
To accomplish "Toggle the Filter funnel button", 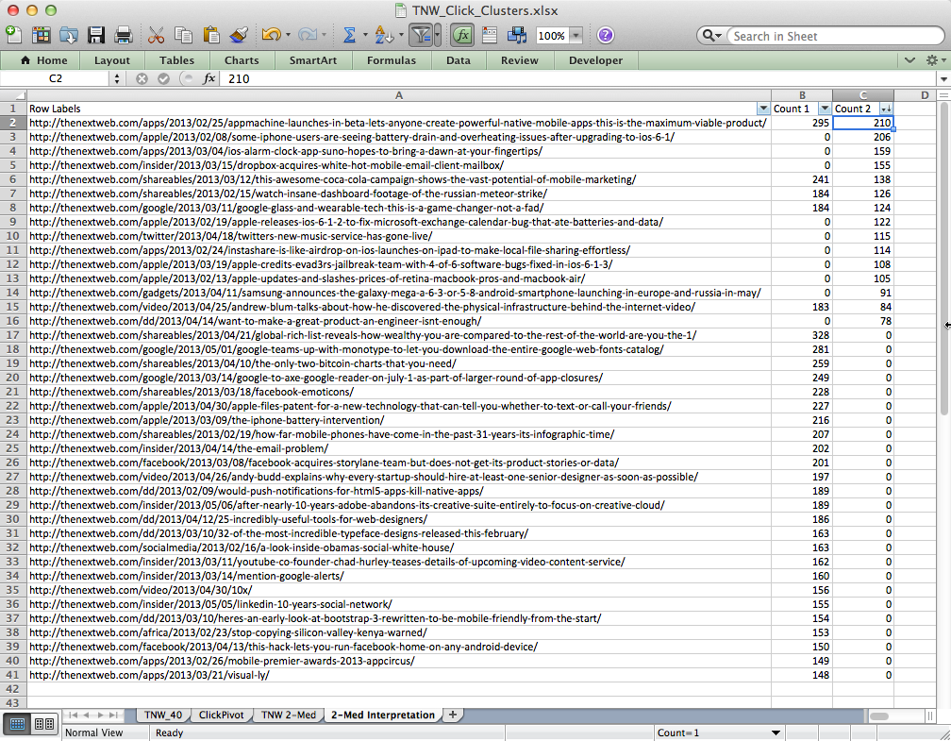I will (420, 36).
